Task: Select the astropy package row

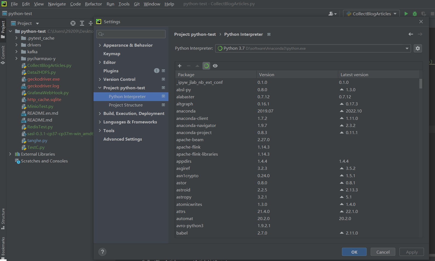Action: (297, 197)
